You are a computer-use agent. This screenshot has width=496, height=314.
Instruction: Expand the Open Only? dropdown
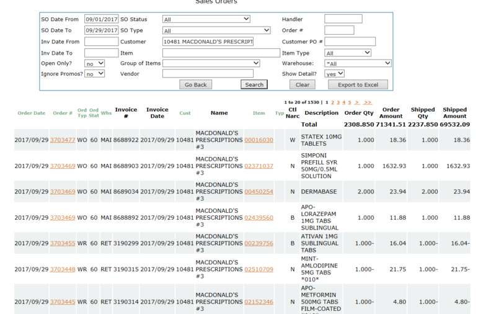tap(94, 63)
